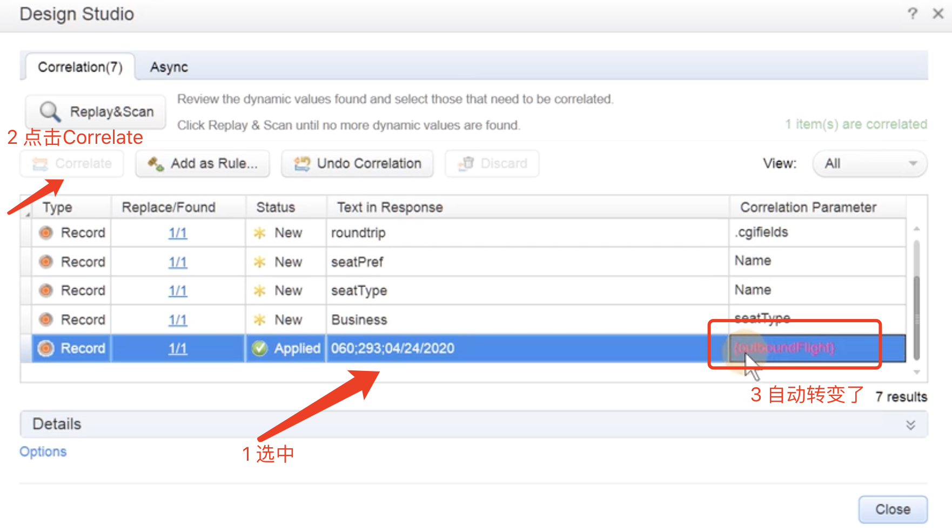This screenshot has width=952, height=531.
Task: Click the record icon in roundtrip row
Action: pos(46,233)
